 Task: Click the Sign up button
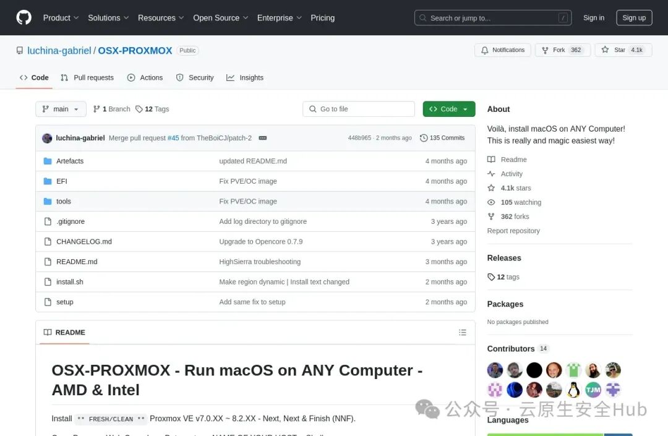pos(634,18)
